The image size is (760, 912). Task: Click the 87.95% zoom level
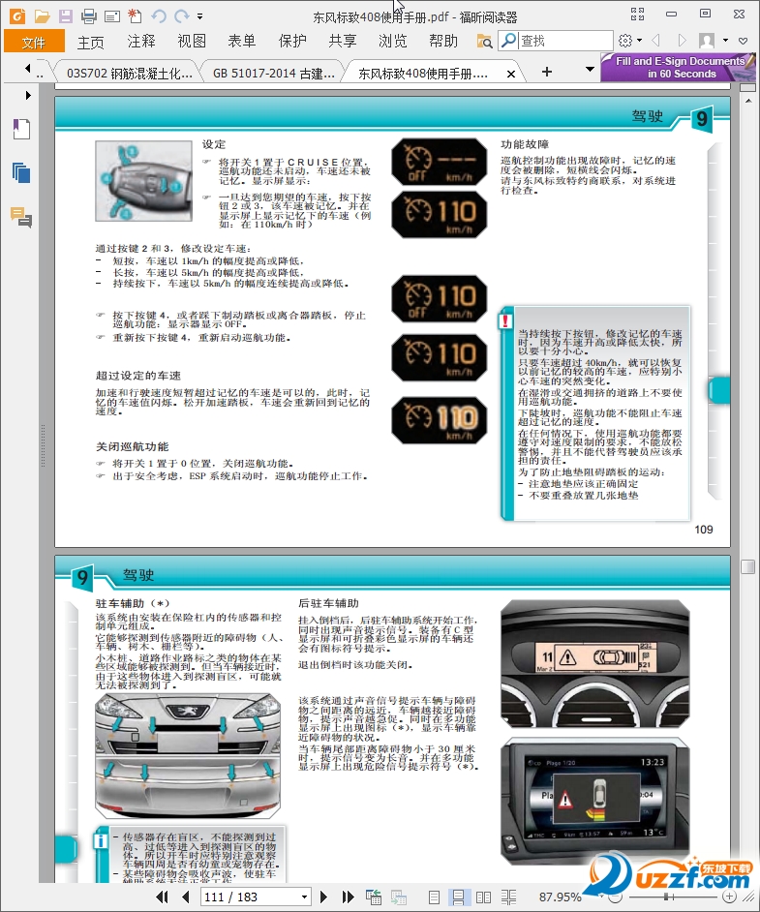point(561,897)
